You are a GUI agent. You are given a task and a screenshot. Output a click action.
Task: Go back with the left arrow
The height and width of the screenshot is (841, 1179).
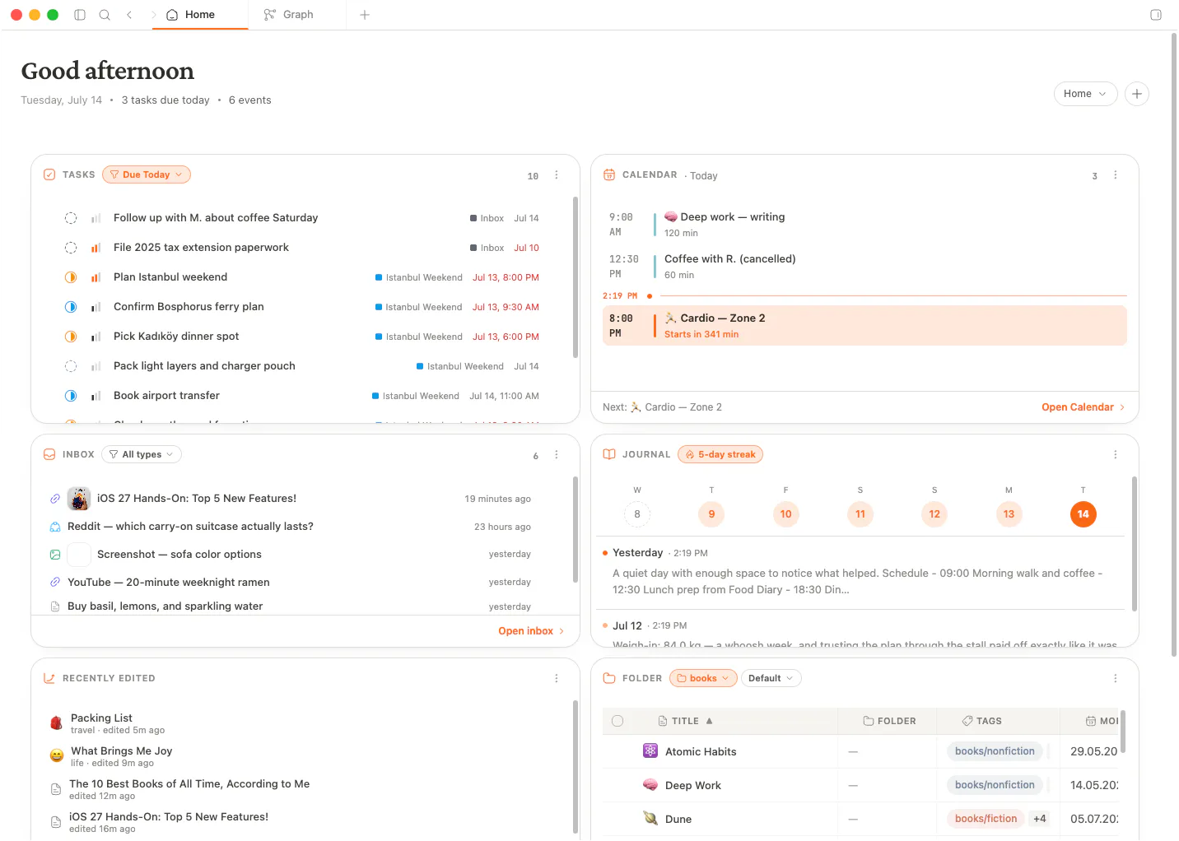(x=129, y=15)
